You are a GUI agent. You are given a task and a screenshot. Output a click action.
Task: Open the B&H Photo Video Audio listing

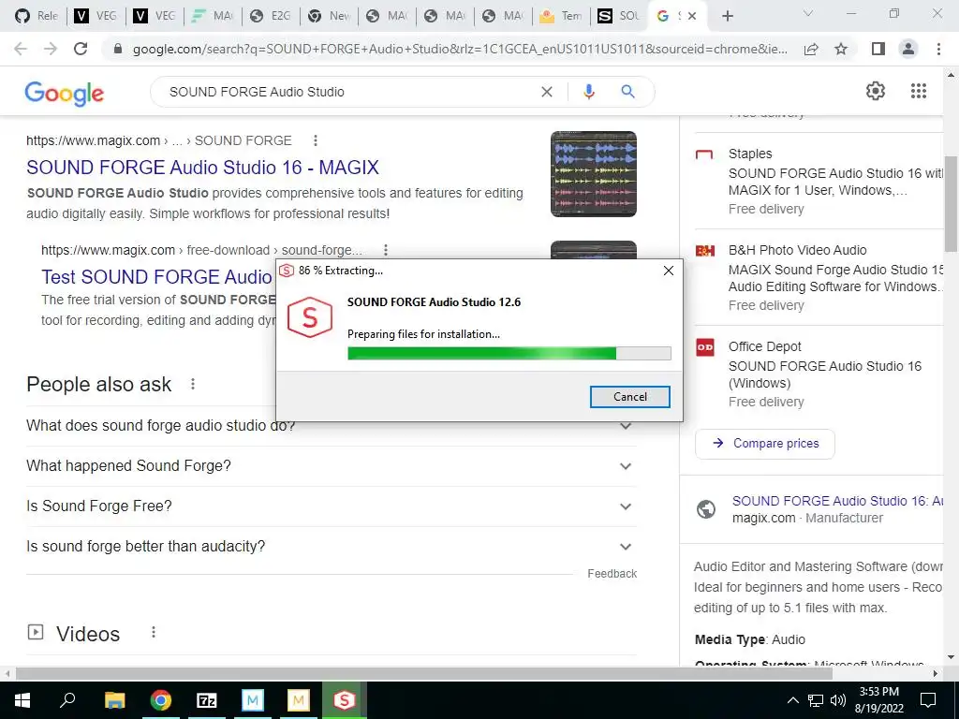tap(819, 277)
